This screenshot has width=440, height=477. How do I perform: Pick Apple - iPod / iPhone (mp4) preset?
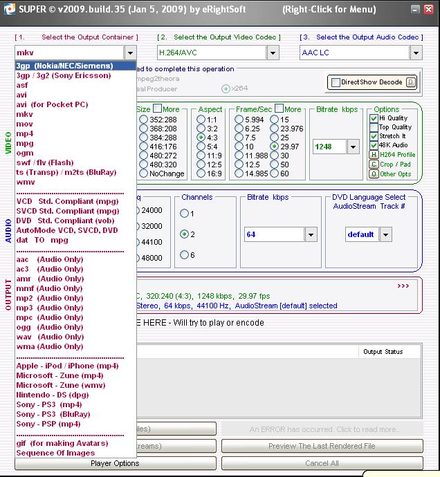tap(75, 366)
